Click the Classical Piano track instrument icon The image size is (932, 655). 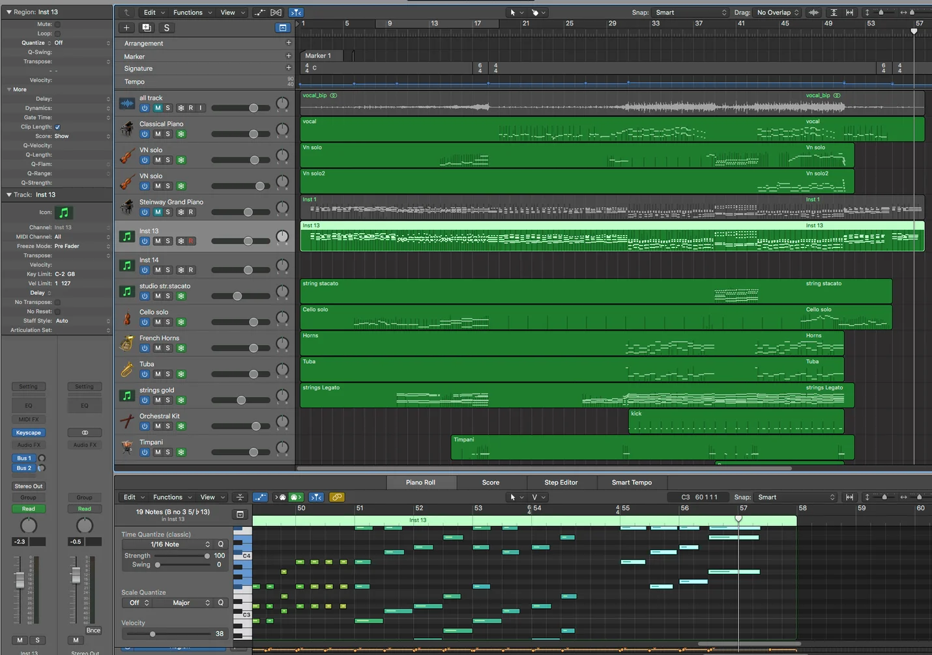coord(127,129)
